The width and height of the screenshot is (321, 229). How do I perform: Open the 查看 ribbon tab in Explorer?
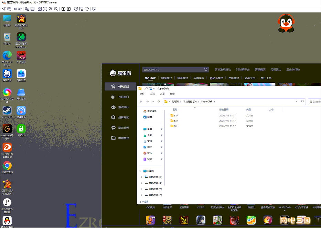pyautogui.click(x=172, y=94)
